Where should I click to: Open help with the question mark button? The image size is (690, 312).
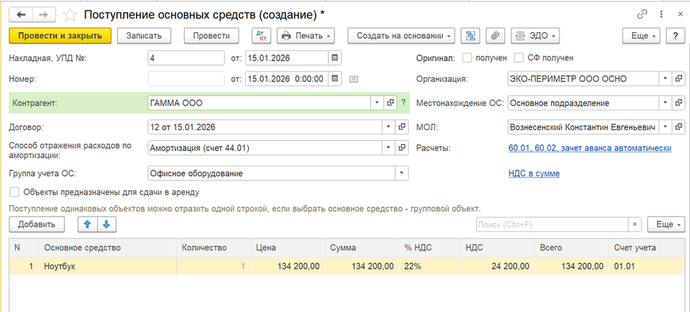676,36
